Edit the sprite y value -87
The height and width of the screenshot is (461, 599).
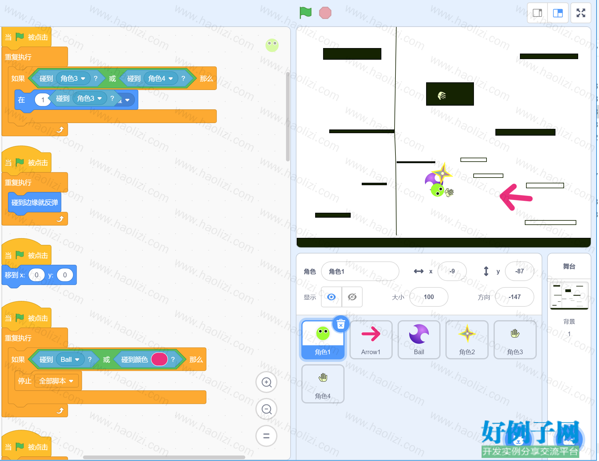coord(519,271)
